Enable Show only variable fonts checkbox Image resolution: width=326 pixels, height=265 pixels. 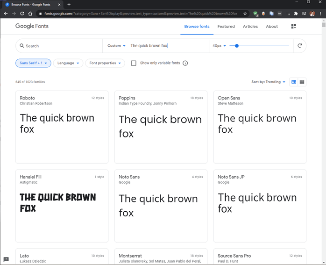[134, 63]
